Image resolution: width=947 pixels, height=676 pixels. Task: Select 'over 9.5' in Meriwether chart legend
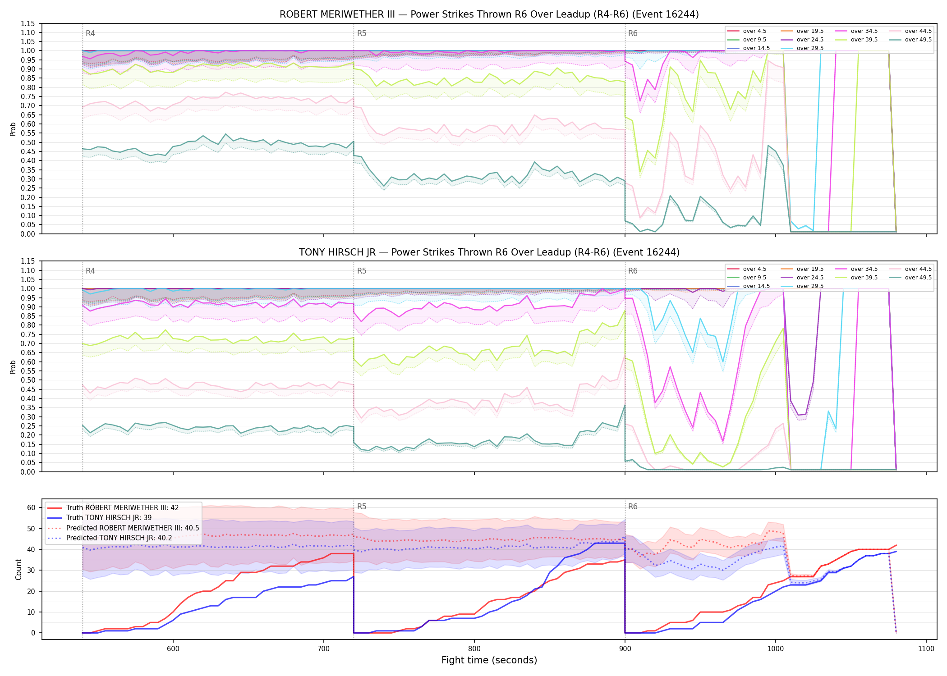pyautogui.click(x=746, y=40)
